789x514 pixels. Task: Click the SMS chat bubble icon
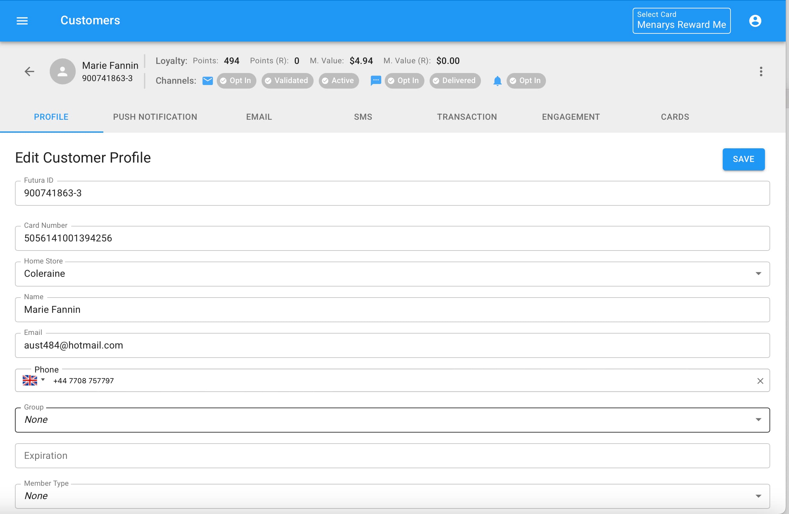pyautogui.click(x=375, y=80)
